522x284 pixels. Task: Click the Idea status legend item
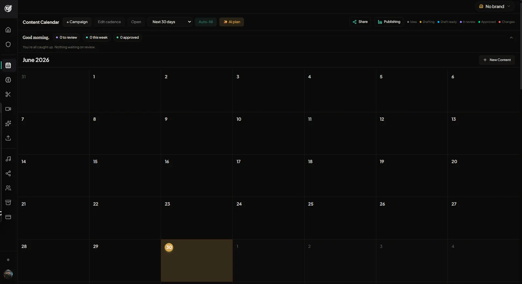pos(412,22)
